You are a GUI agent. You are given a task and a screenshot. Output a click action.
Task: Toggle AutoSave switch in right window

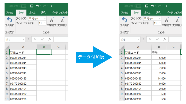point(138,6)
